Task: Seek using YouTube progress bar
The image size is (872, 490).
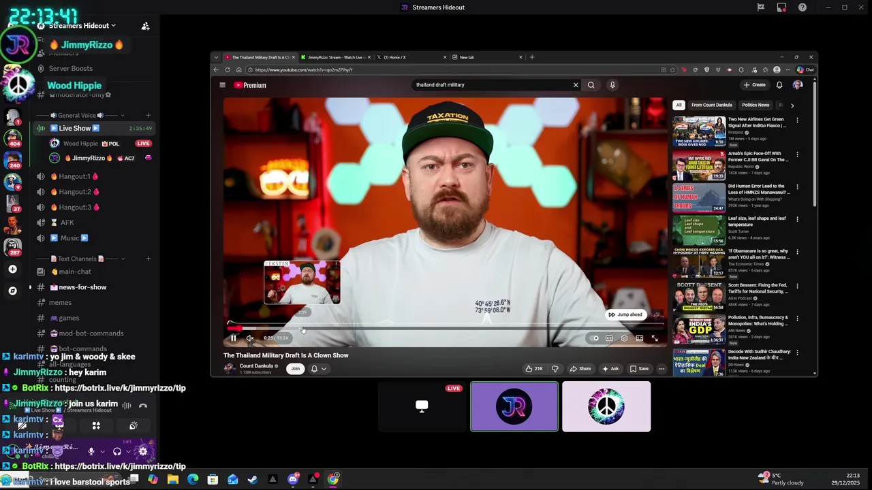Action: coord(446,328)
